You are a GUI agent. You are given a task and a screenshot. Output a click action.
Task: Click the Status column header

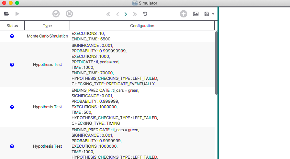tap(12, 26)
